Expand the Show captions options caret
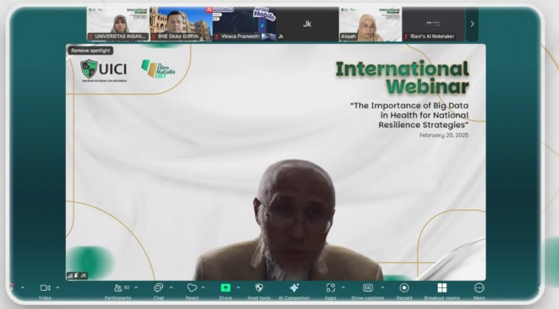Screen dimensions: 559x309 pos(382,288)
